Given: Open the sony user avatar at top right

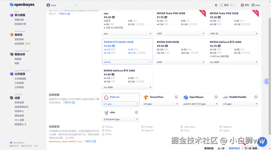Looking at the screenshot, I should click(x=253, y=5).
